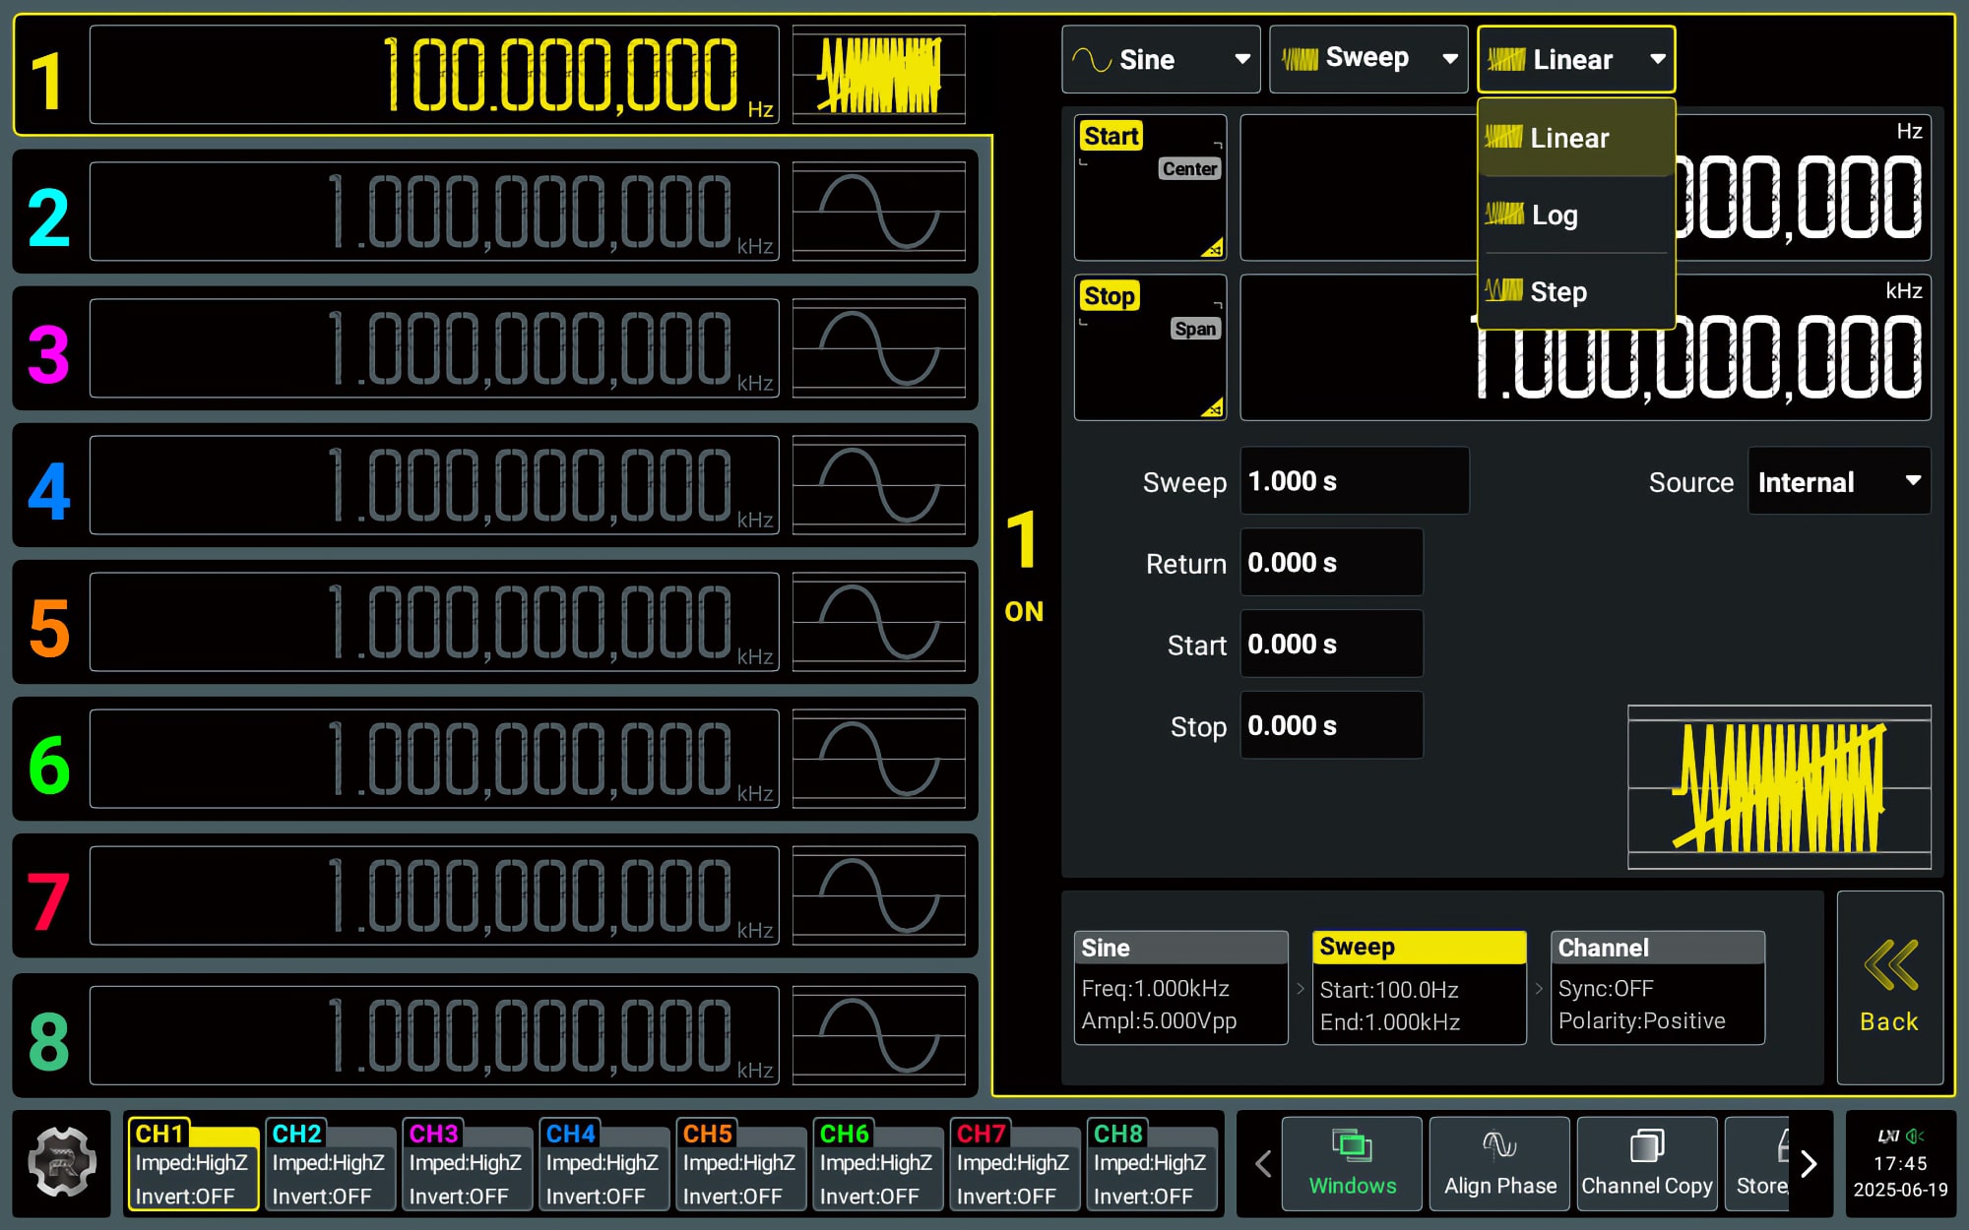
Task: Click the channel 1 sweep waveform preview
Action: 878,75
